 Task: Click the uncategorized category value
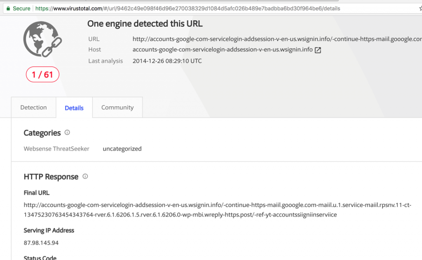[x=122, y=149]
